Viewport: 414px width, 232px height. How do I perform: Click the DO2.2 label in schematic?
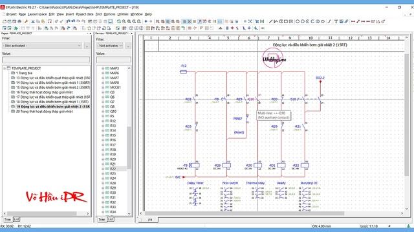coord(320,78)
